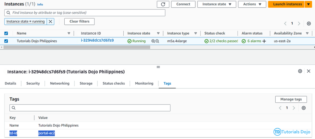Image resolution: width=315 pixels, height=139 pixels.
Task: Go to next page of instances
Action: (299, 24)
